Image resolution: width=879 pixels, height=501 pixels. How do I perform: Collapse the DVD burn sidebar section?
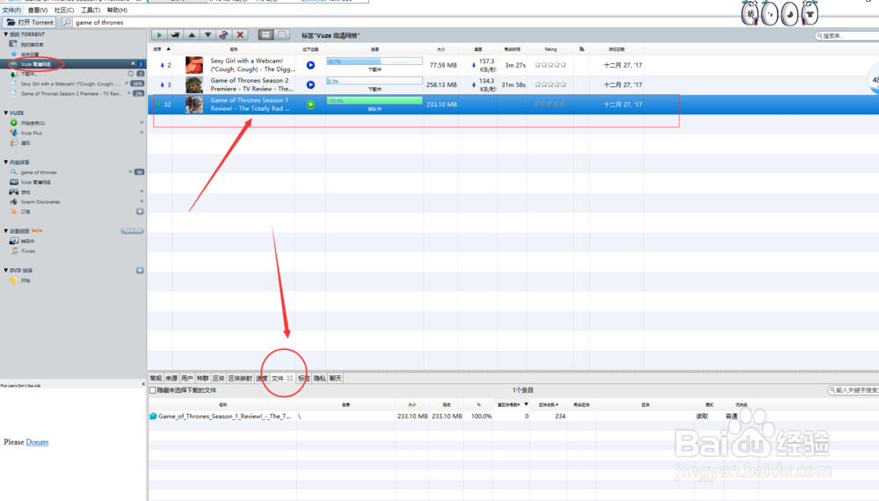click(6, 270)
